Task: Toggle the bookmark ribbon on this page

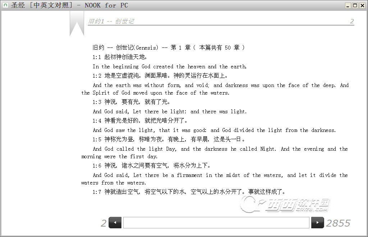Action: [77, 23]
